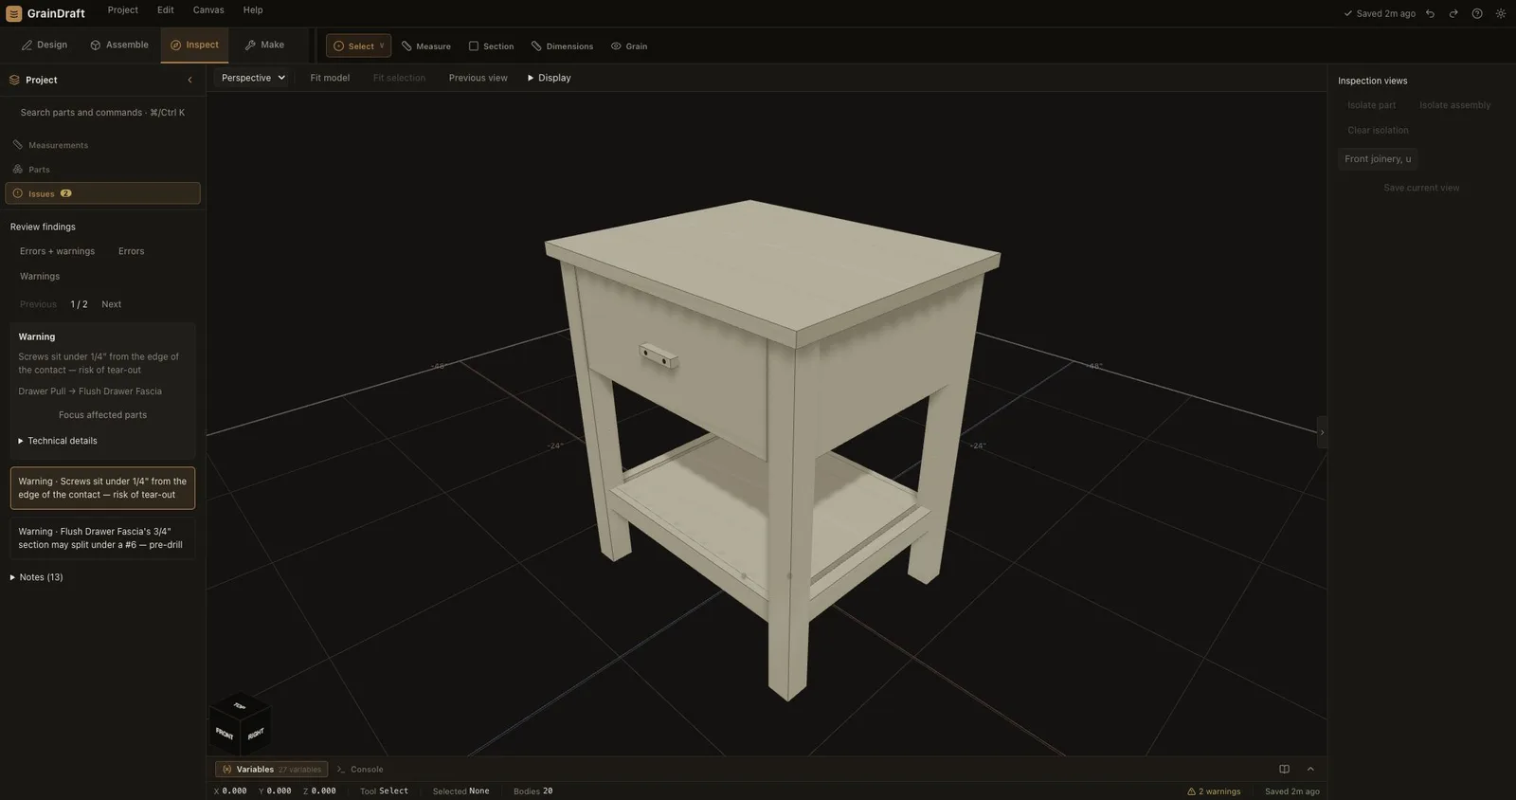Image resolution: width=1516 pixels, height=800 pixels.
Task: Click Fit selection button
Action: click(x=399, y=78)
